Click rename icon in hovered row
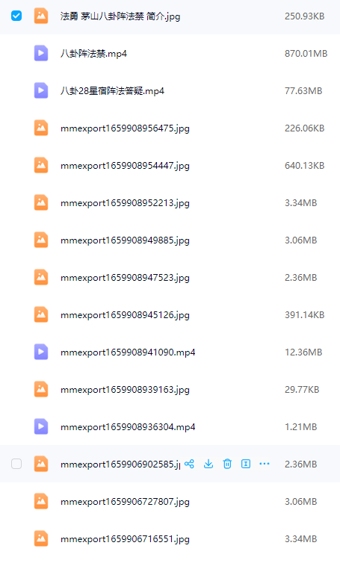Image resolution: width=340 pixels, height=575 pixels. tap(246, 464)
